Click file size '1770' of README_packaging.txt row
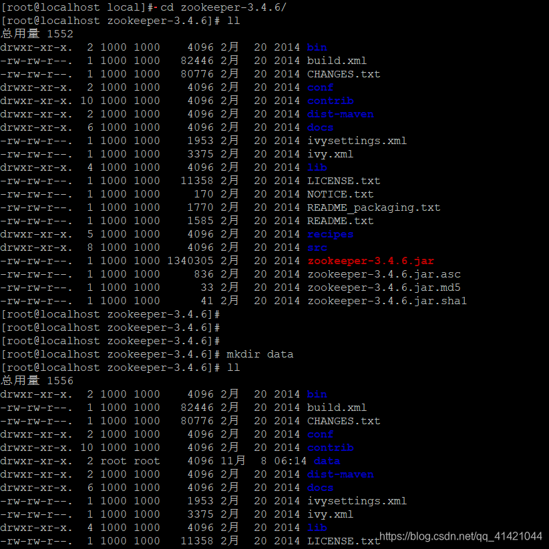The height and width of the screenshot is (549, 549). tap(200, 207)
